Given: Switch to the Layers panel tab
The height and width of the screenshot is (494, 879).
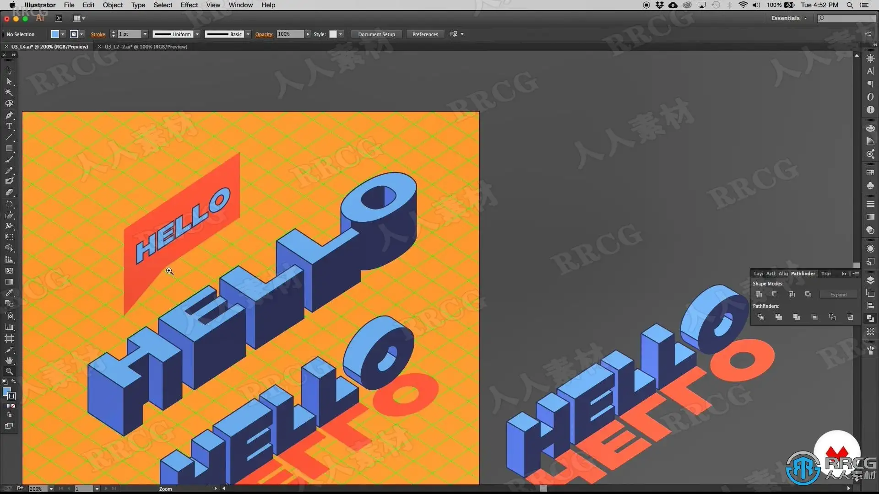Looking at the screenshot, I should click(x=758, y=274).
